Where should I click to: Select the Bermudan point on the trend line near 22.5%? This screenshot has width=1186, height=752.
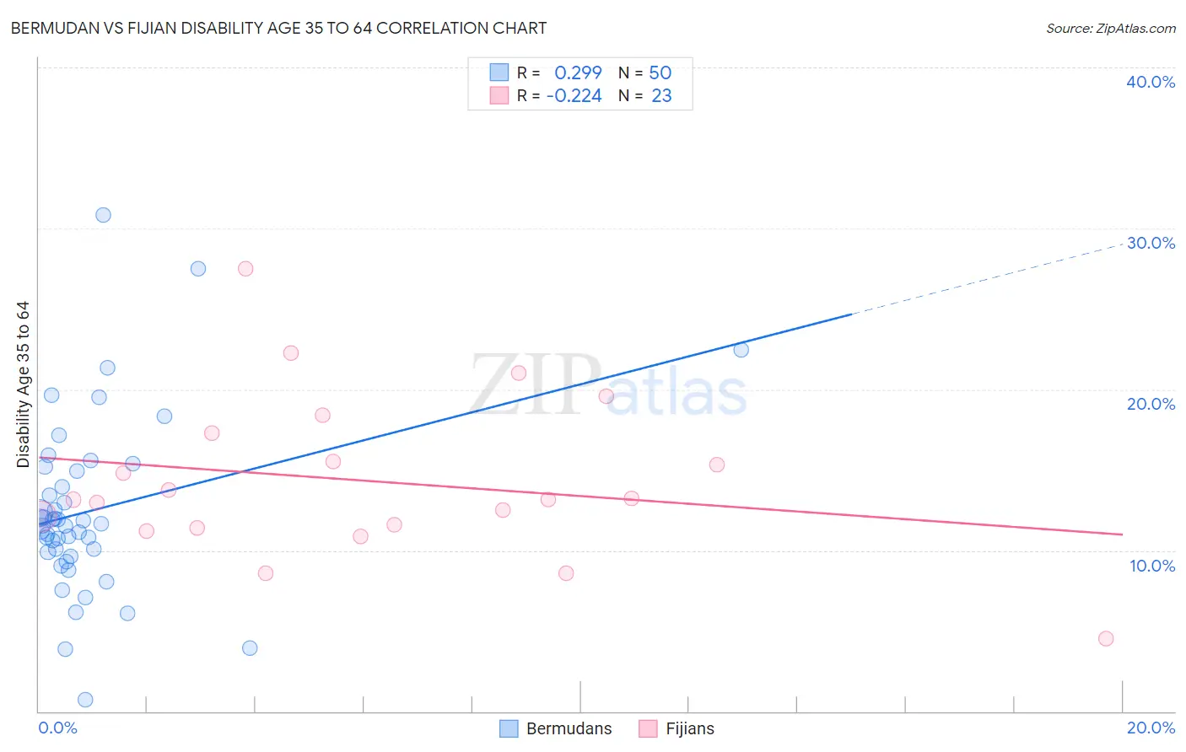pyautogui.click(x=741, y=350)
